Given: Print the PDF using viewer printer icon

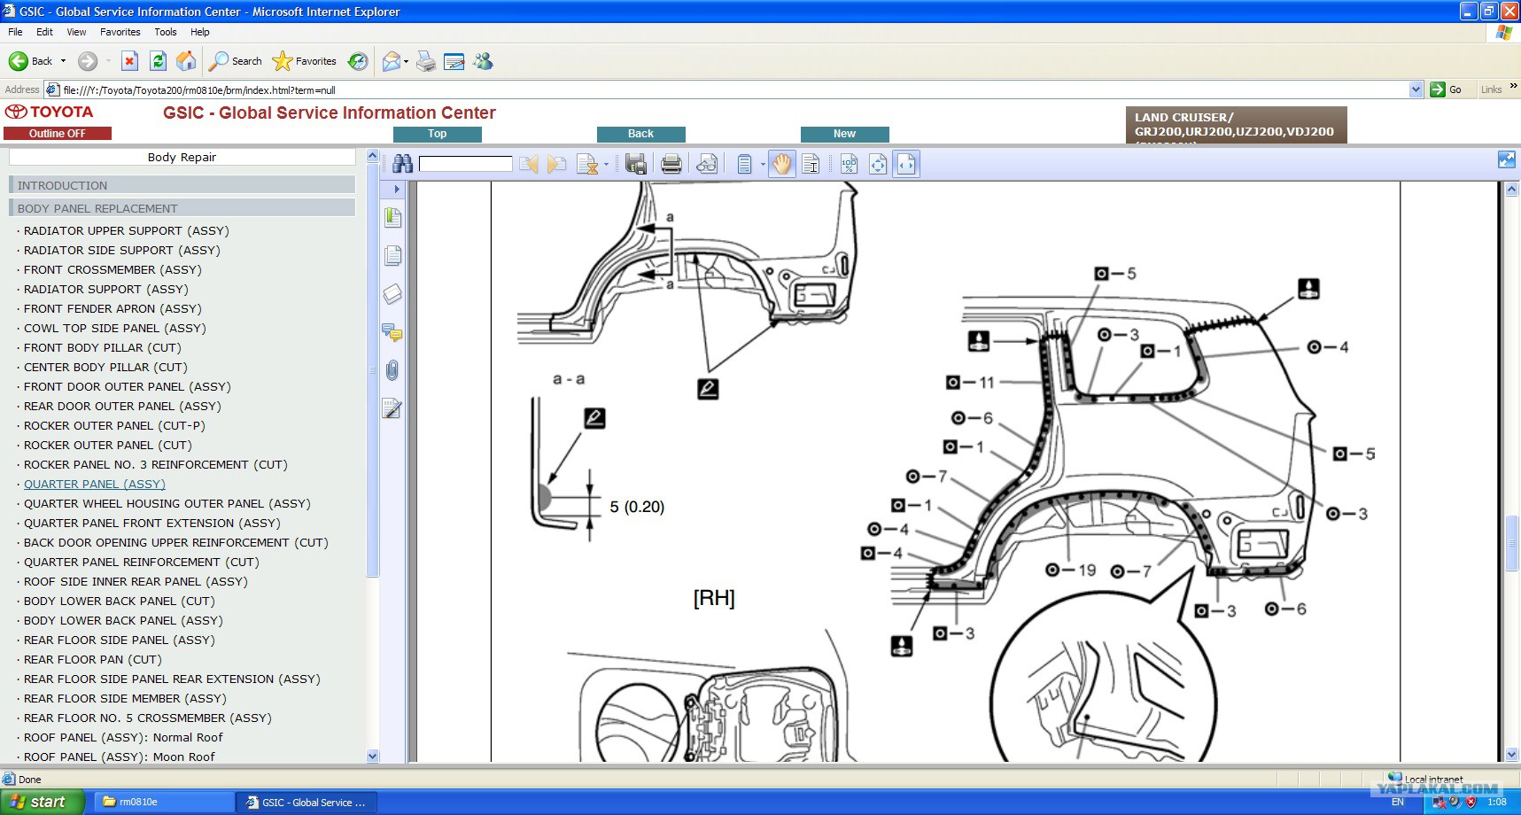Looking at the screenshot, I should (671, 164).
